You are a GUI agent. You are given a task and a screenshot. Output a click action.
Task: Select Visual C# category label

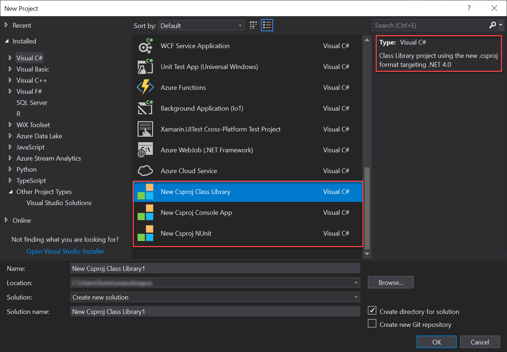coord(29,58)
